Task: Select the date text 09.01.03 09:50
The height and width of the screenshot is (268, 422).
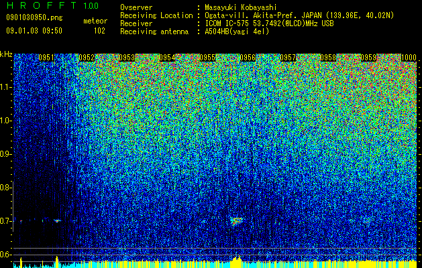Action: point(34,31)
